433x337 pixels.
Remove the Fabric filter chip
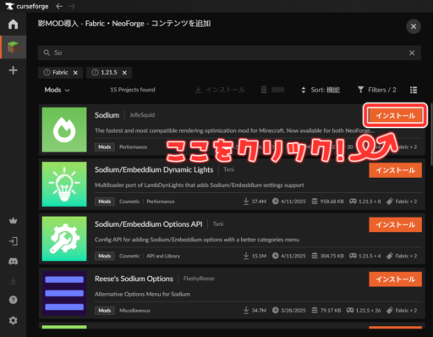tap(75, 73)
